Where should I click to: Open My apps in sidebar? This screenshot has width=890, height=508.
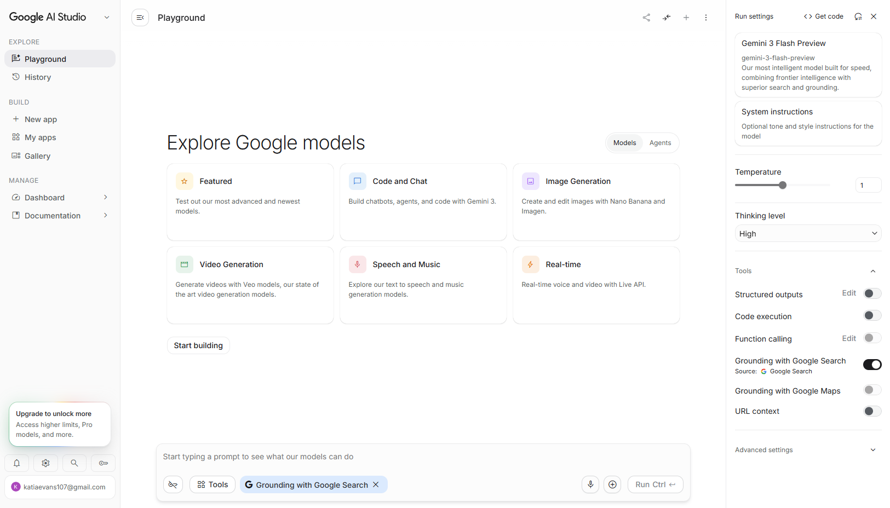click(60, 137)
